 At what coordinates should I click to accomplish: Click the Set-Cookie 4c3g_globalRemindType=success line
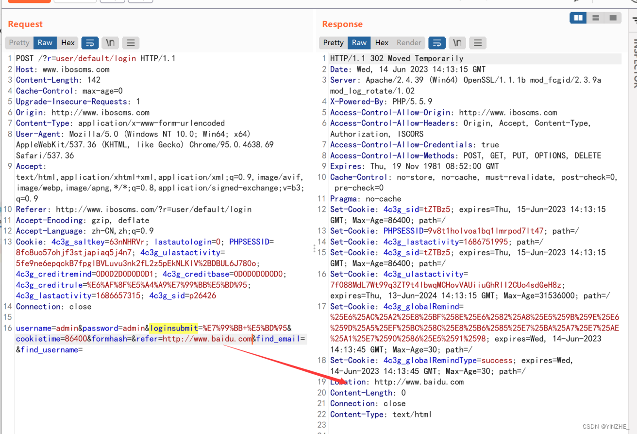[452, 365]
